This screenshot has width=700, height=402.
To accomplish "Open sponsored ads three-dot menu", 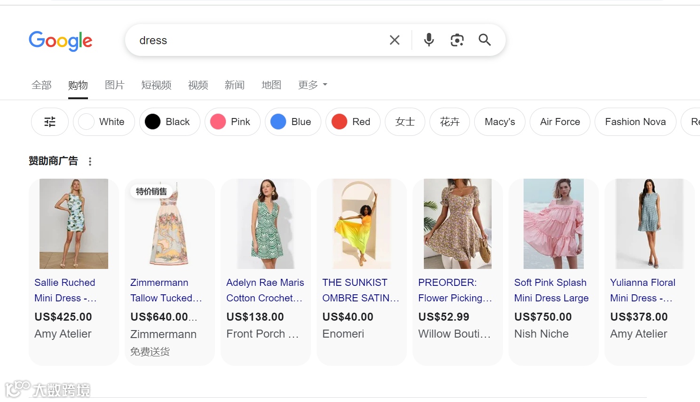I will tap(90, 161).
